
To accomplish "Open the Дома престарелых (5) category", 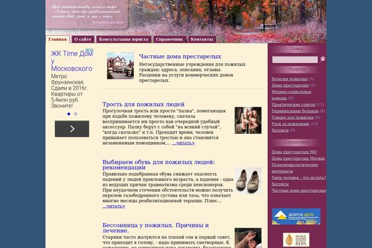I will (290, 85).
